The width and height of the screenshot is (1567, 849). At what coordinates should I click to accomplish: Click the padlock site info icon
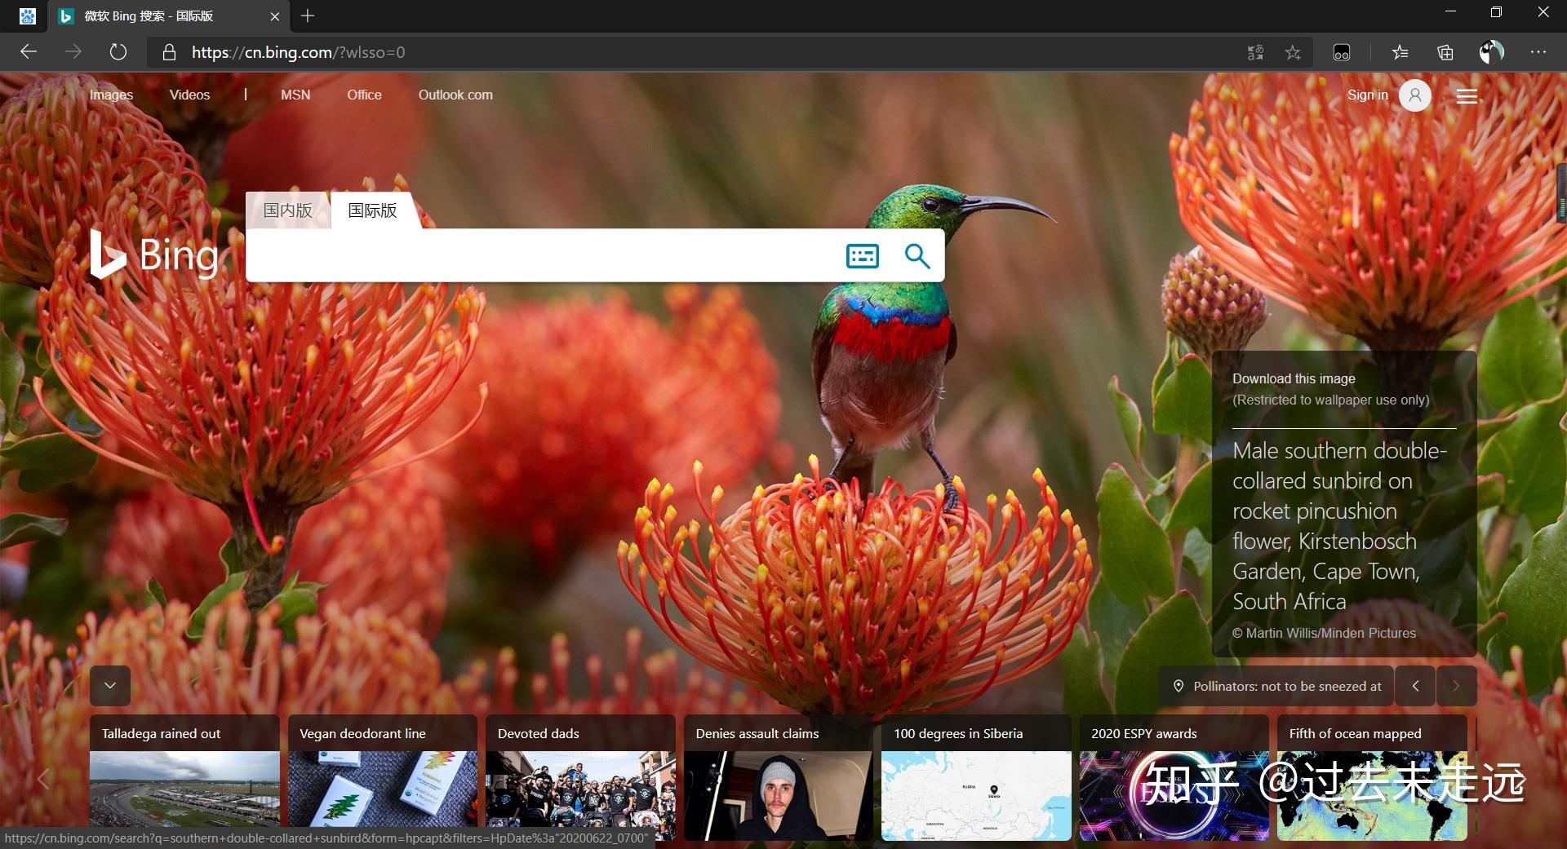point(169,52)
